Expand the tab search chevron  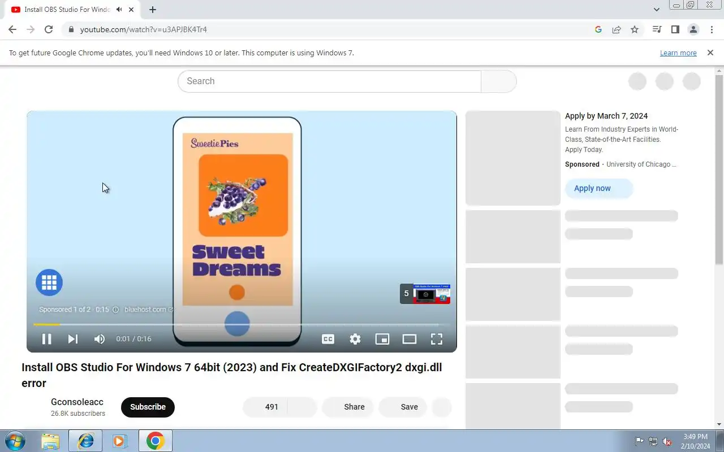657,10
